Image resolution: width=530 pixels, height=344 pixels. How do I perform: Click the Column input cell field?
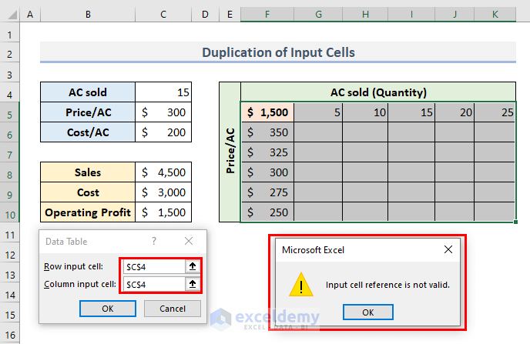pyautogui.click(x=154, y=284)
